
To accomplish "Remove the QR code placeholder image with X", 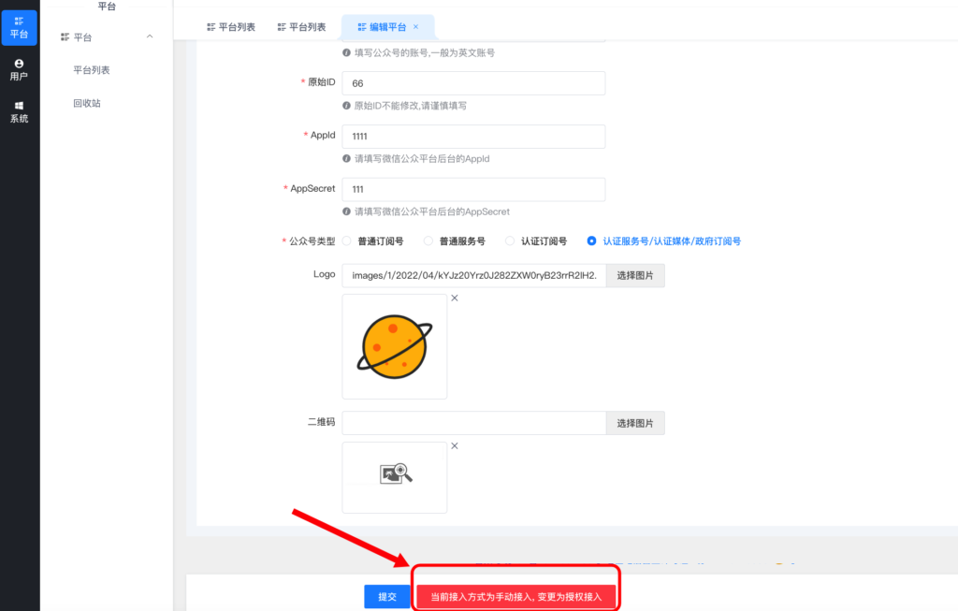I will tap(455, 446).
